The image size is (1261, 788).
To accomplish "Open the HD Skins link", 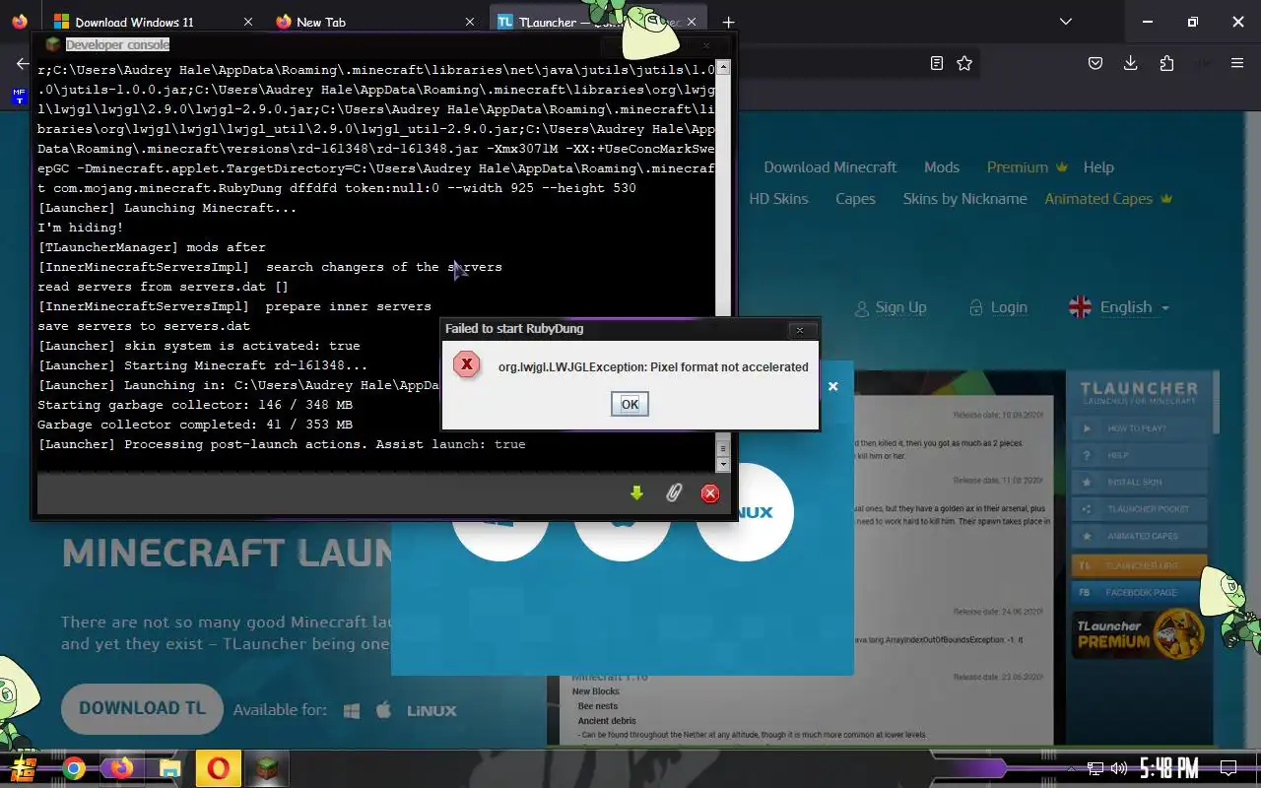I will click(778, 199).
